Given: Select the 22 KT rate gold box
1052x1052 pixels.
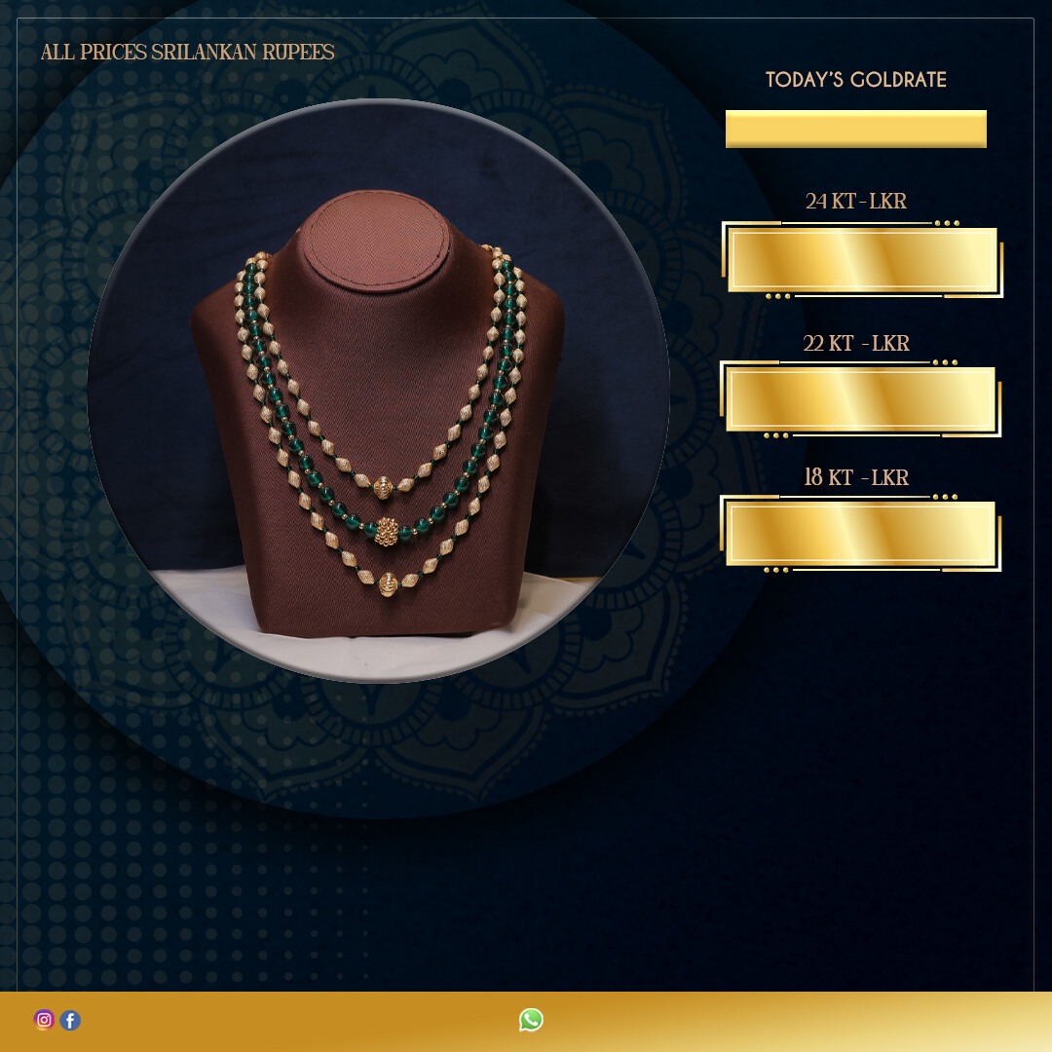Looking at the screenshot, I should (x=861, y=399).
